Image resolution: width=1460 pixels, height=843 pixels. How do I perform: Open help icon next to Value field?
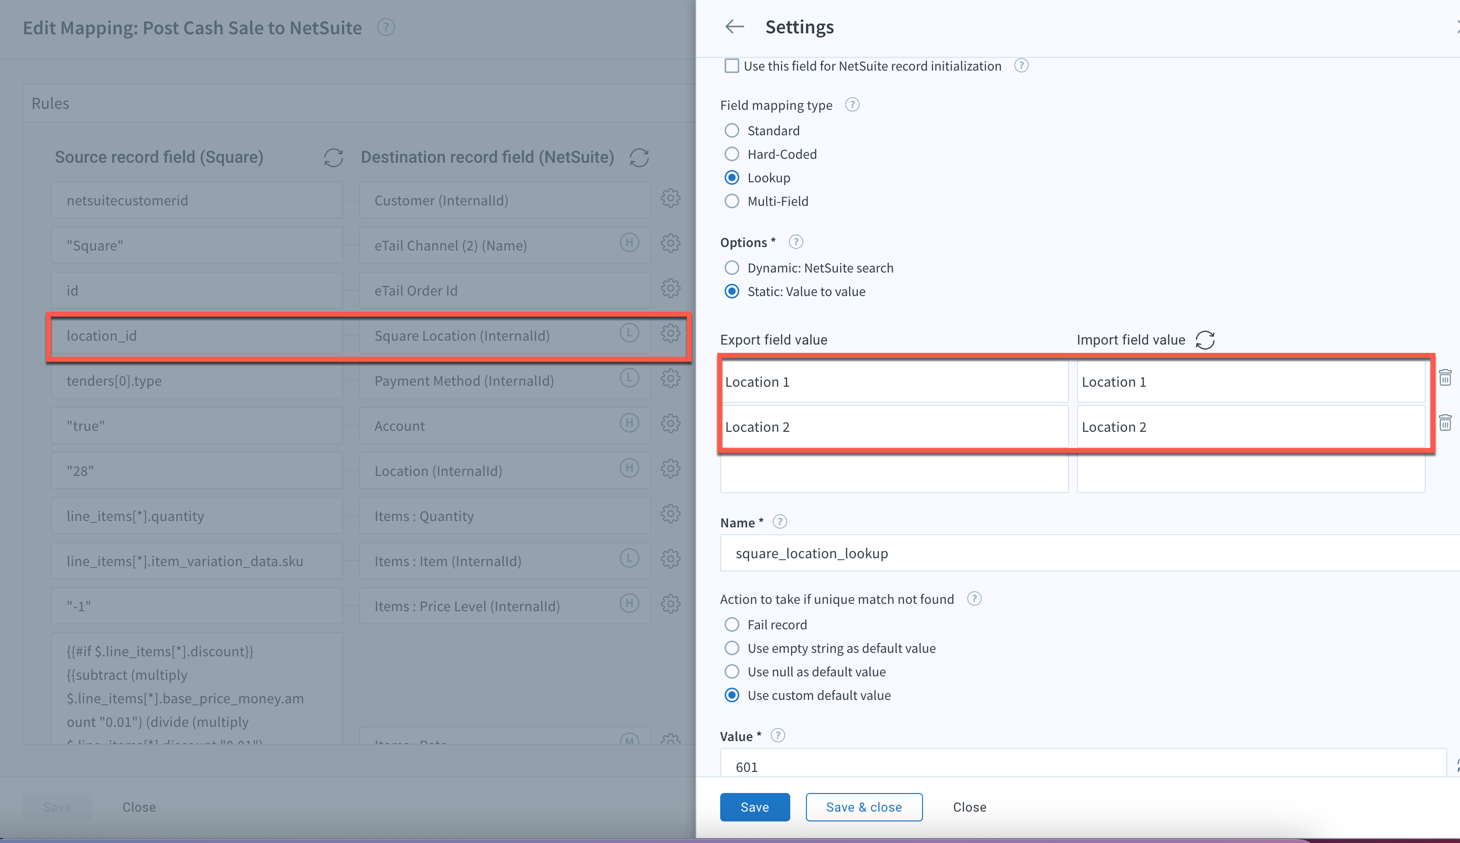click(778, 735)
